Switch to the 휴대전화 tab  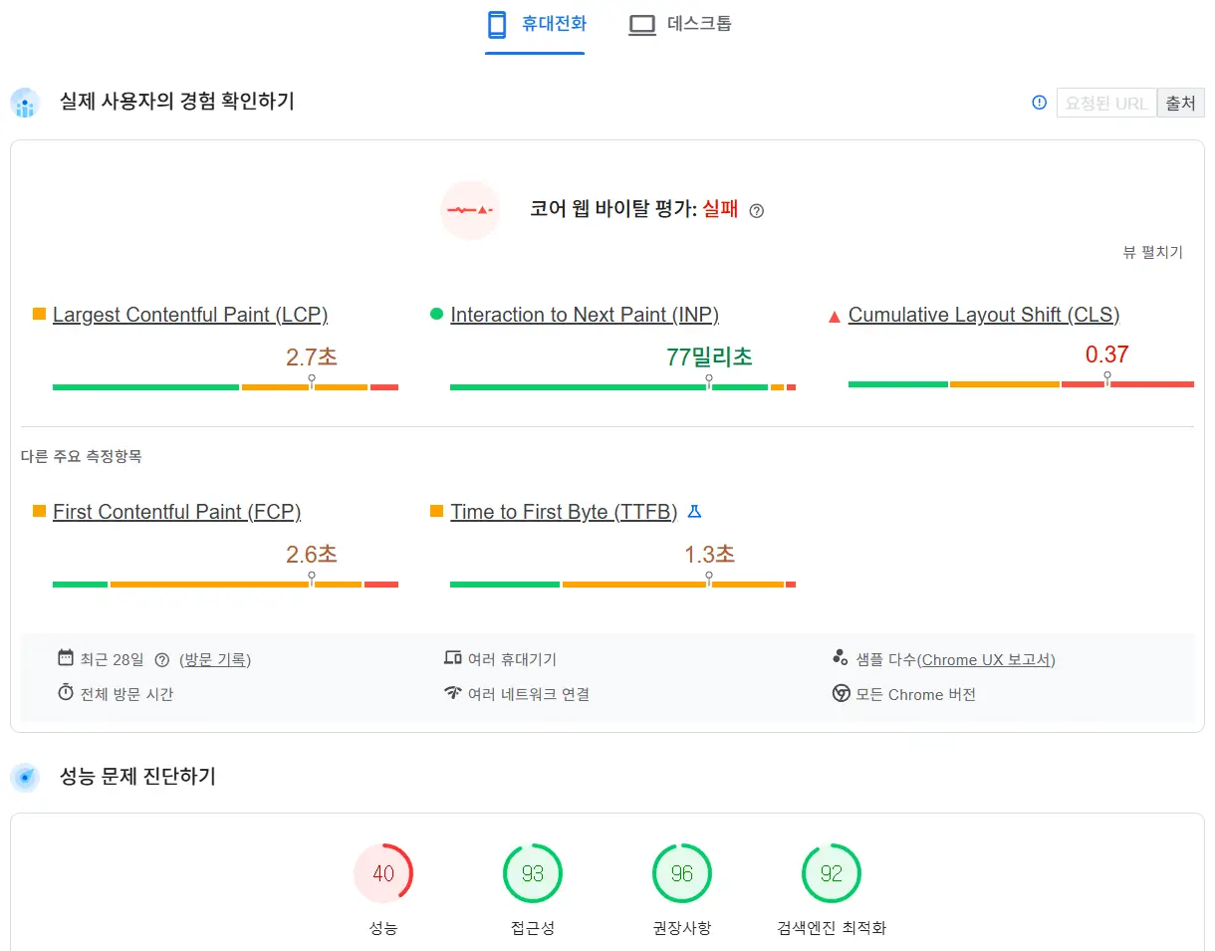coord(536,24)
